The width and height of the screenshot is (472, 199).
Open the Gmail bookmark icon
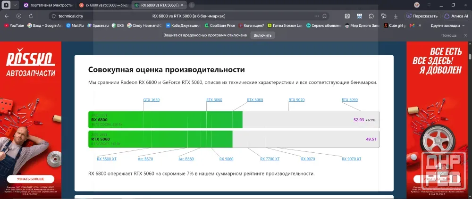click(412, 25)
